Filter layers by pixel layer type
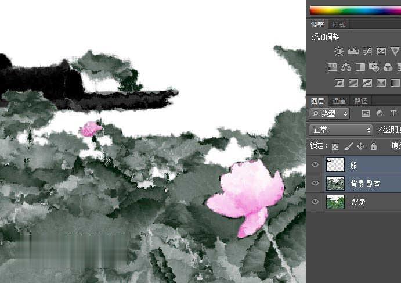 tap(366, 113)
